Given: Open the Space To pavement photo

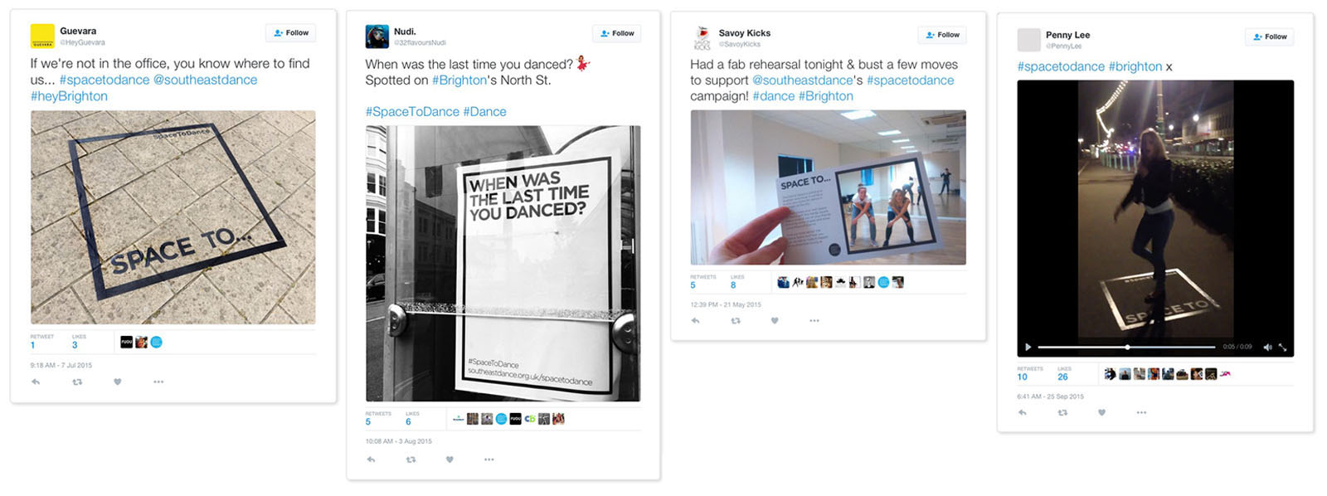Looking at the screenshot, I should (x=173, y=217).
